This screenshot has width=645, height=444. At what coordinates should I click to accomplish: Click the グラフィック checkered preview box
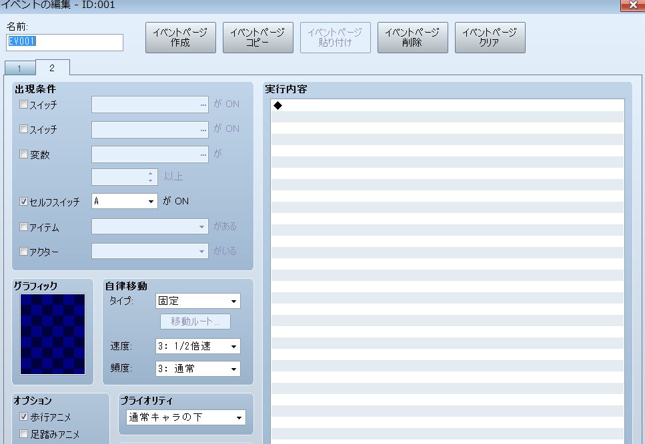click(x=53, y=333)
